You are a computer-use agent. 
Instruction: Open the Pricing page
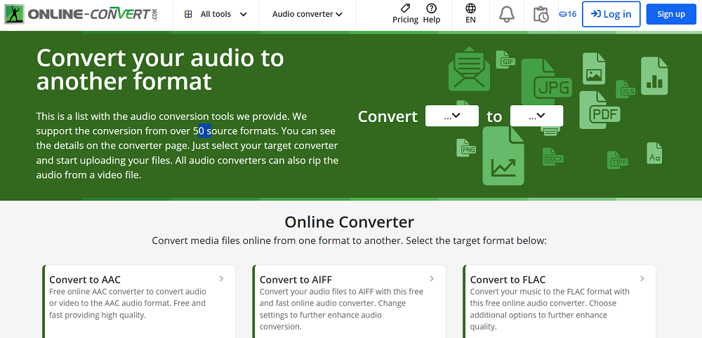405,14
